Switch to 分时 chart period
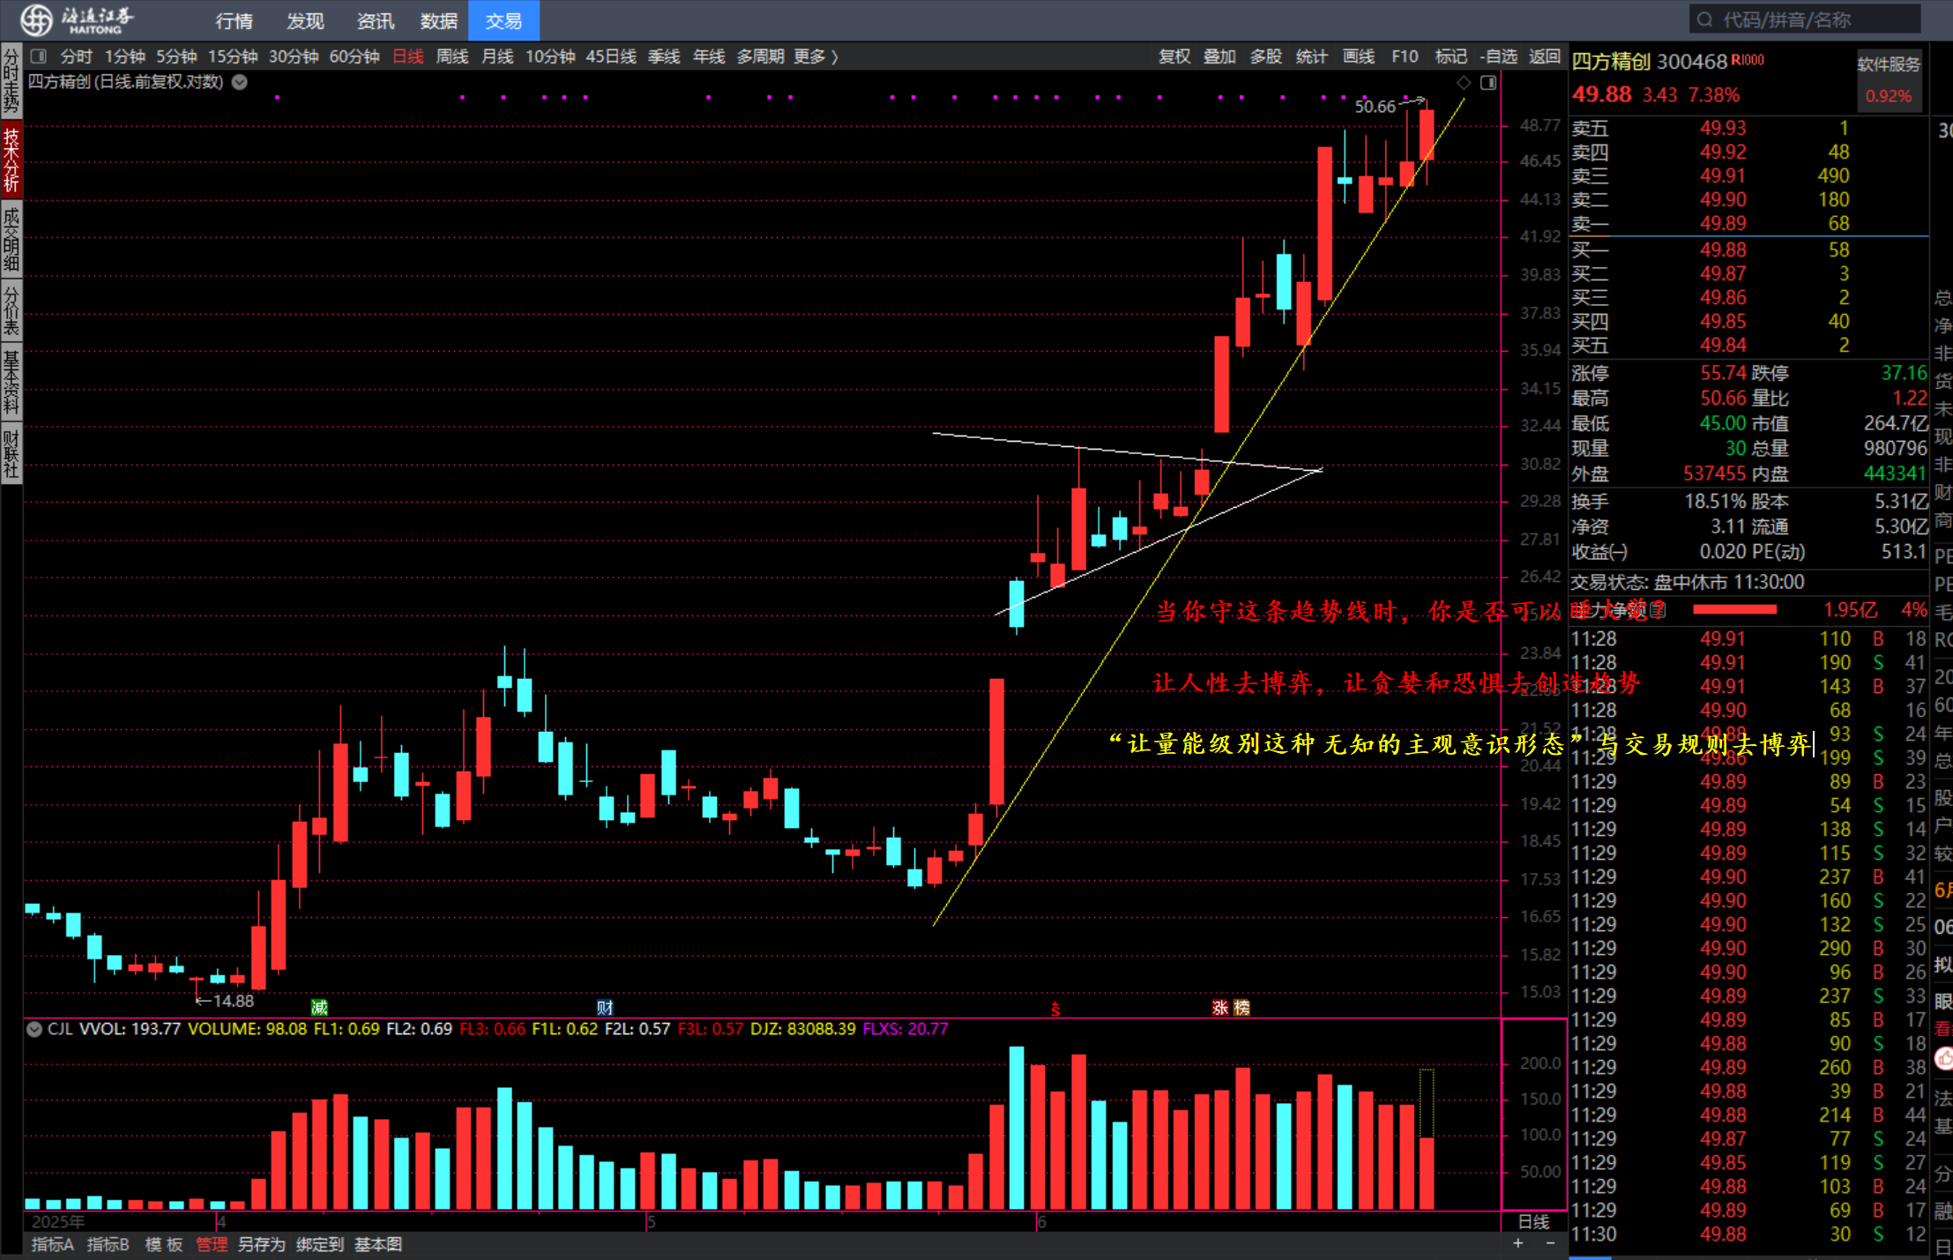The image size is (1953, 1260). pos(77,56)
